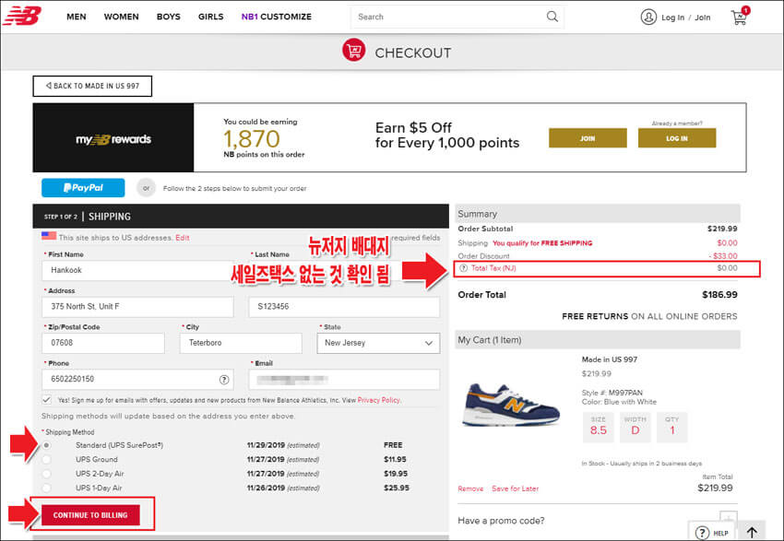Click the Email input field
Screen dimensions: 784x541
point(344,380)
